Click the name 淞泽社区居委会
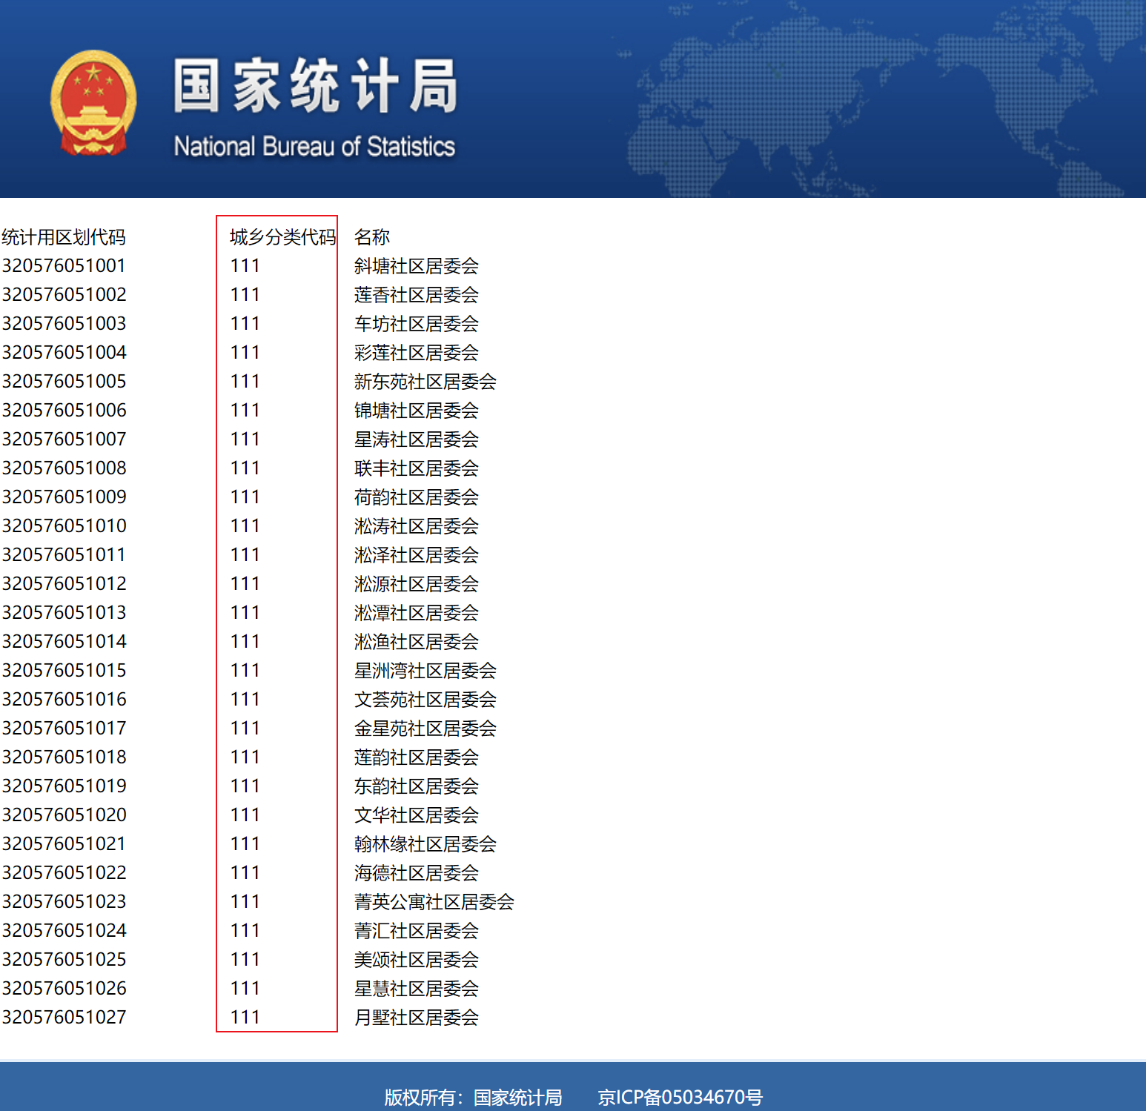 tap(417, 555)
